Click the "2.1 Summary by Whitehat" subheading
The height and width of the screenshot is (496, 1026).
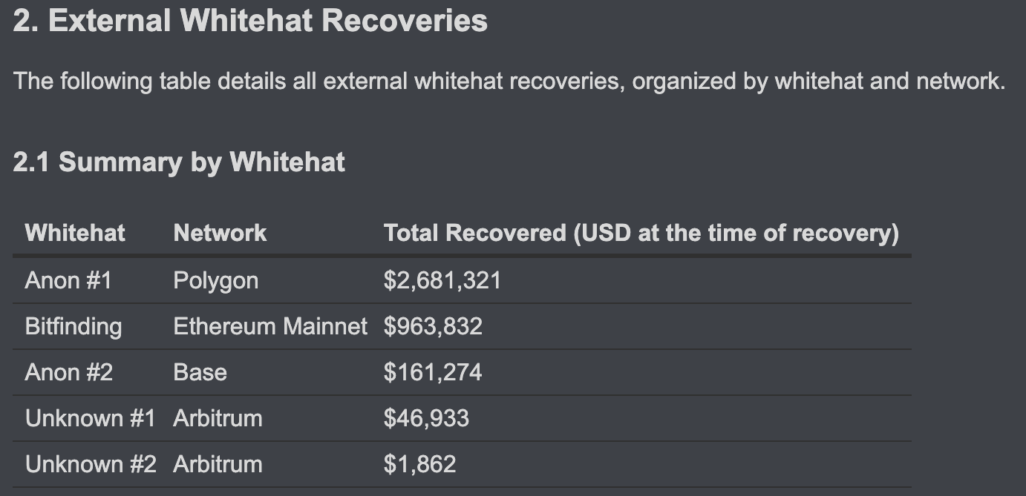pos(179,162)
